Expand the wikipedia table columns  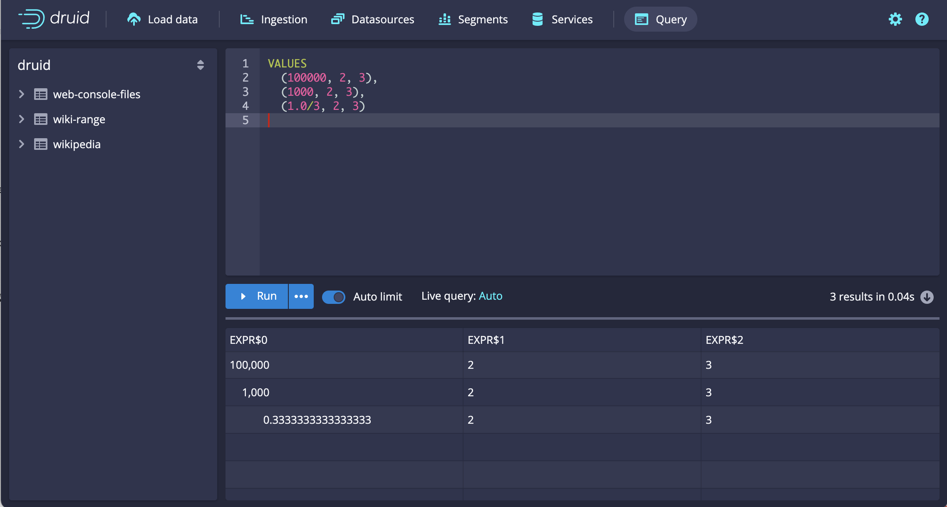click(22, 144)
